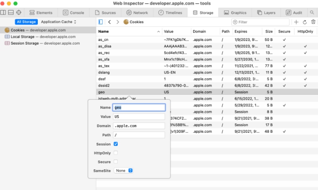Screen dimensions: 318x190
Task: Click the trash icon to clear cookies
Action: (313, 22)
